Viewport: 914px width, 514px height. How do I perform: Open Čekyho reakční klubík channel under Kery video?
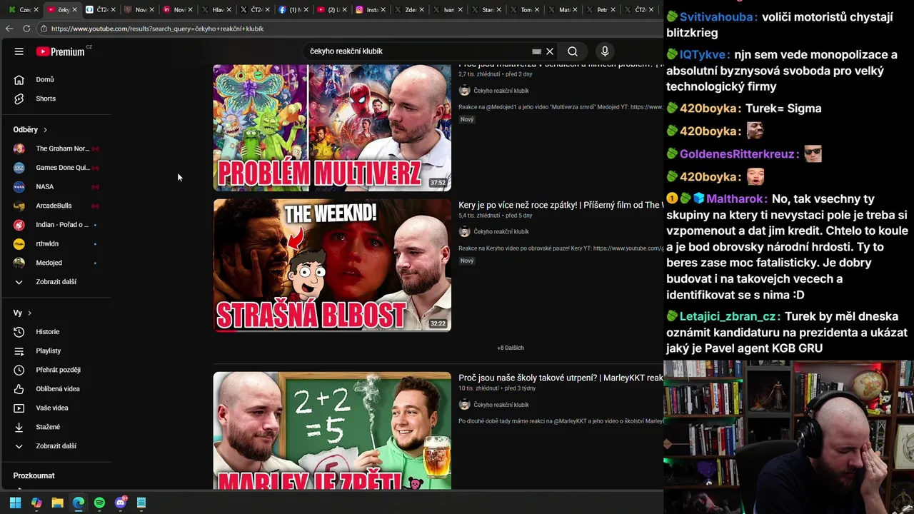(501, 232)
